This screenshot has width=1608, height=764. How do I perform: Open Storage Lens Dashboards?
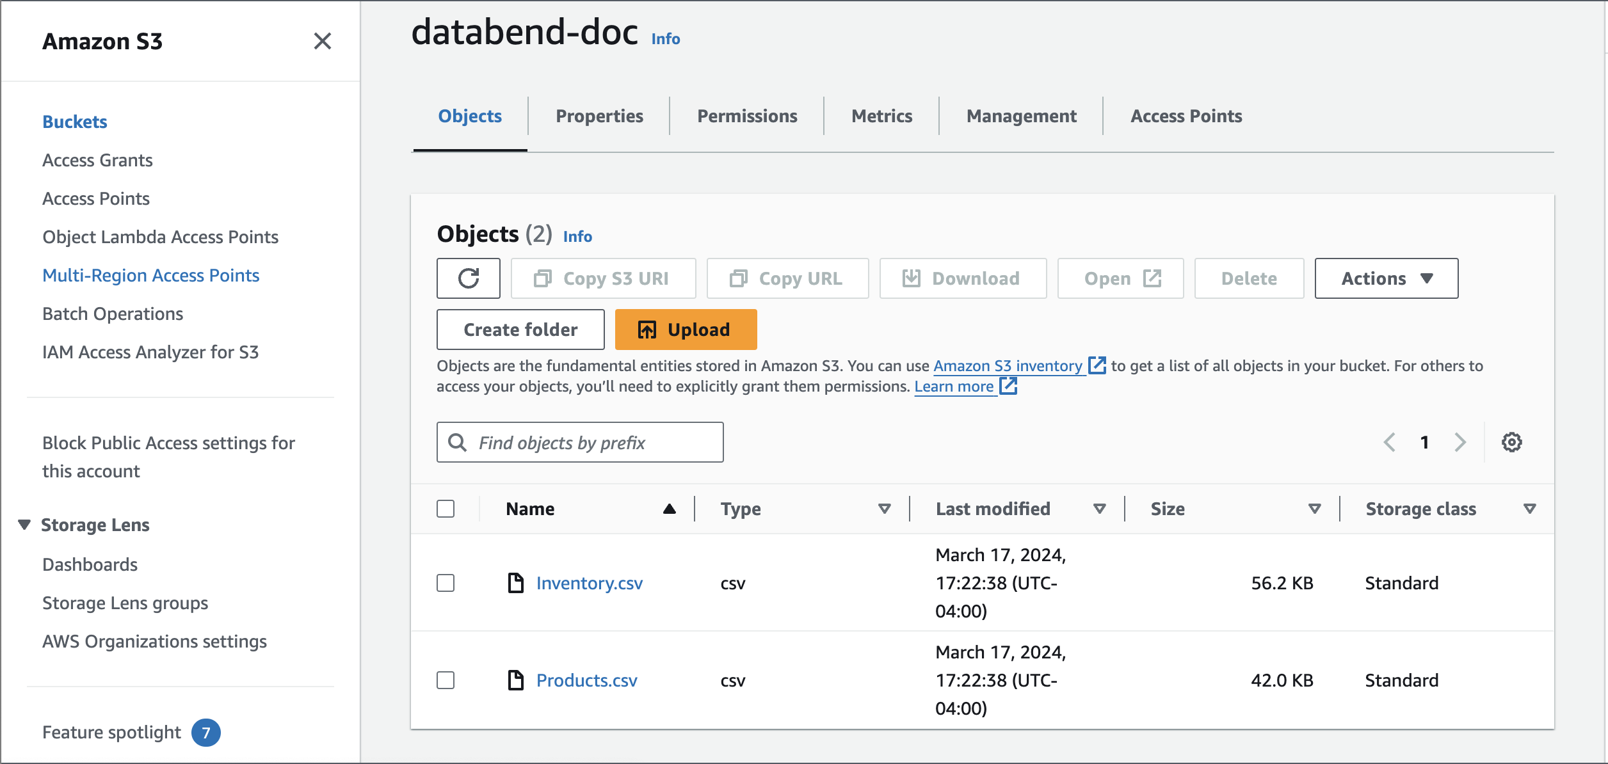[90, 564]
